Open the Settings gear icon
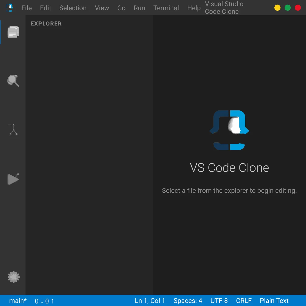The height and width of the screenshot is (306, 306). [14, 277]
